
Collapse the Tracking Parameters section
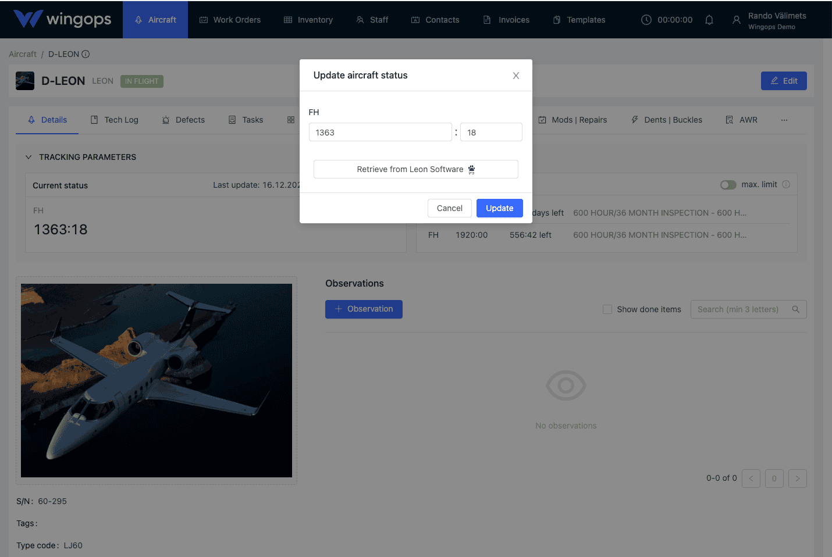[29, 156]
